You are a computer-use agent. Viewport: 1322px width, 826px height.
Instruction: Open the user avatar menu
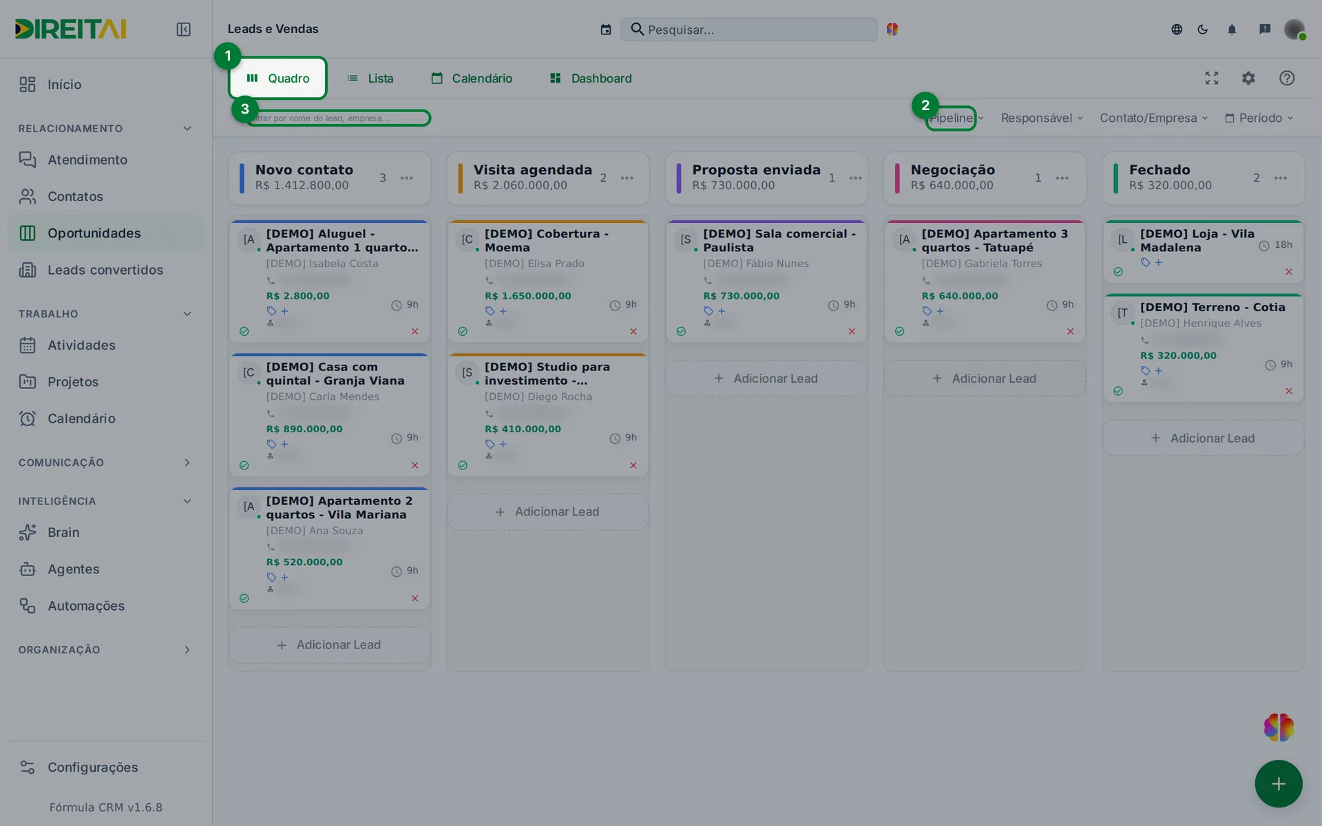click(1294, 29)
